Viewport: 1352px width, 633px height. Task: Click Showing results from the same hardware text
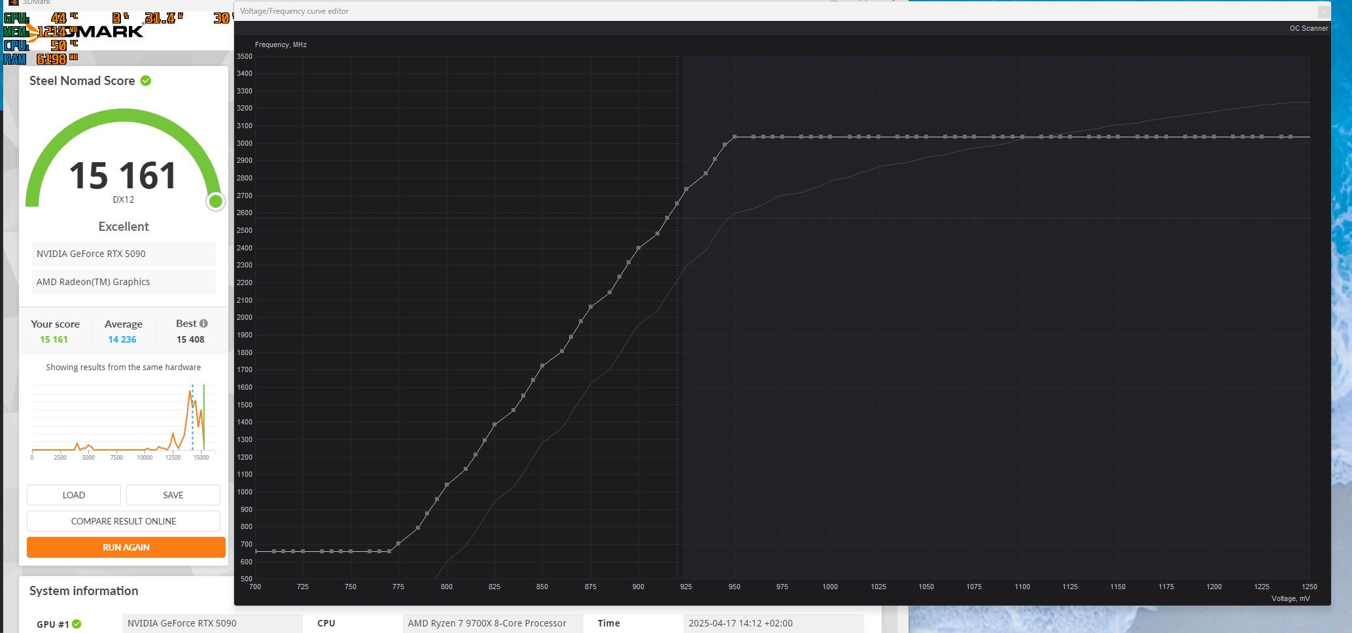pos(124,368)
